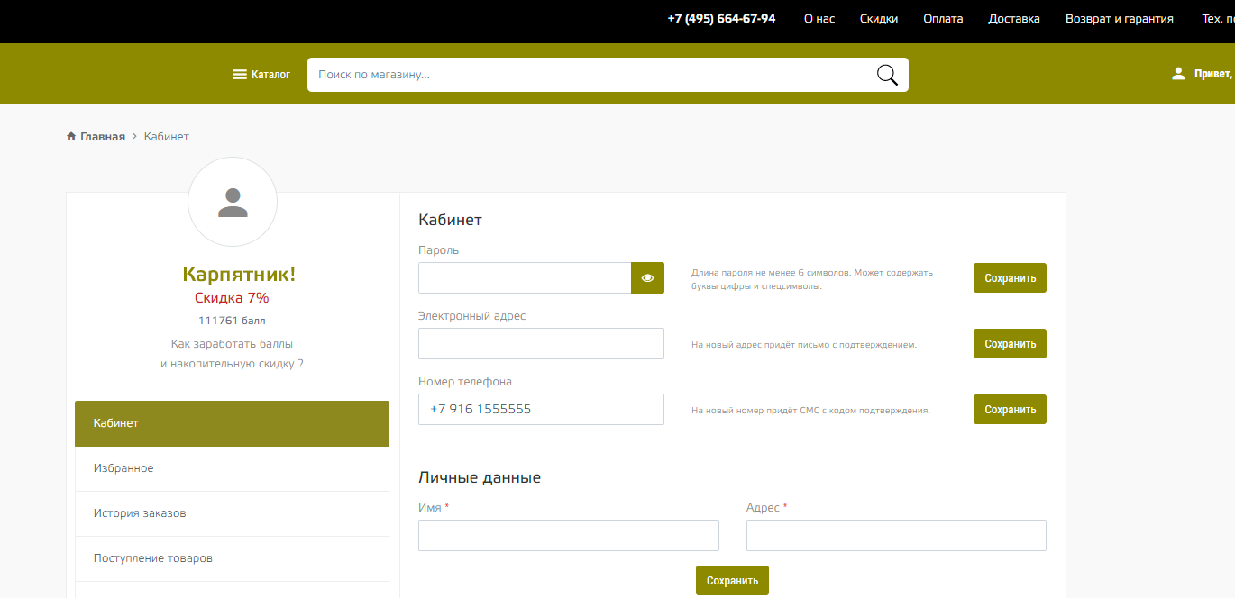Focus the Номер телефона field
Image resolution: width=1235 pixels, height=598 pixels.
pos(541,410)
